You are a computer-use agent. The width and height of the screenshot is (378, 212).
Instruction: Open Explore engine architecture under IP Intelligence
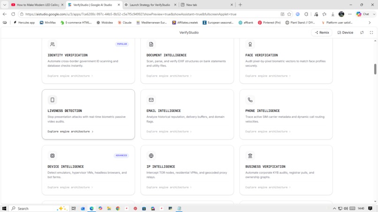(x=169, y=187)
